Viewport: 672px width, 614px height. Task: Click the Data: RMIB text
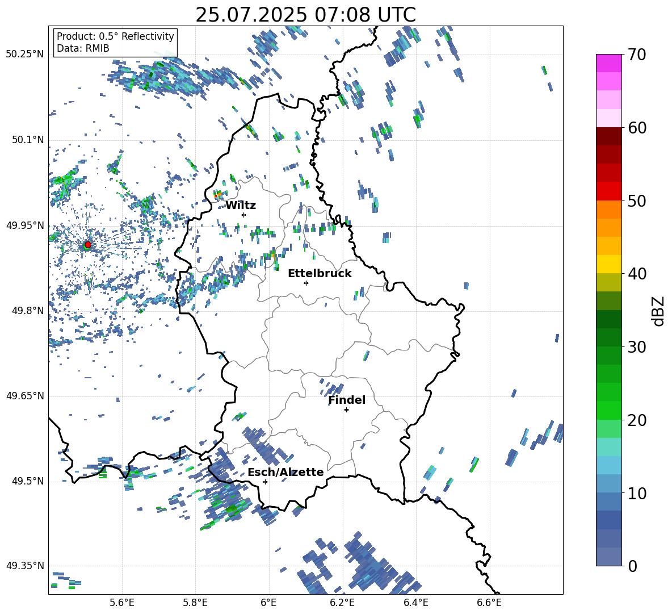pyautogui.click(x=83, y=48)
